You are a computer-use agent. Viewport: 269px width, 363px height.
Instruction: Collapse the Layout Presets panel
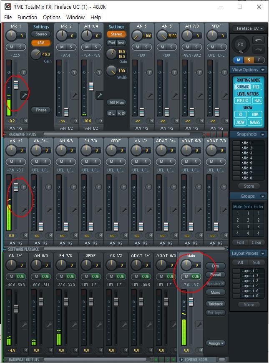[x=263, y=254]
